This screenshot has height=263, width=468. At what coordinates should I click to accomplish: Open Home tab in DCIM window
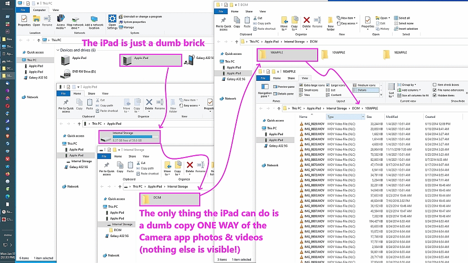(x=234, y=11)
